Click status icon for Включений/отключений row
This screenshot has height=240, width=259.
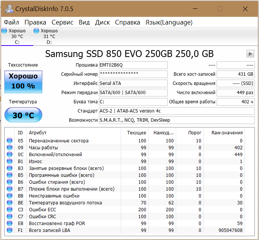coord(10,154)
